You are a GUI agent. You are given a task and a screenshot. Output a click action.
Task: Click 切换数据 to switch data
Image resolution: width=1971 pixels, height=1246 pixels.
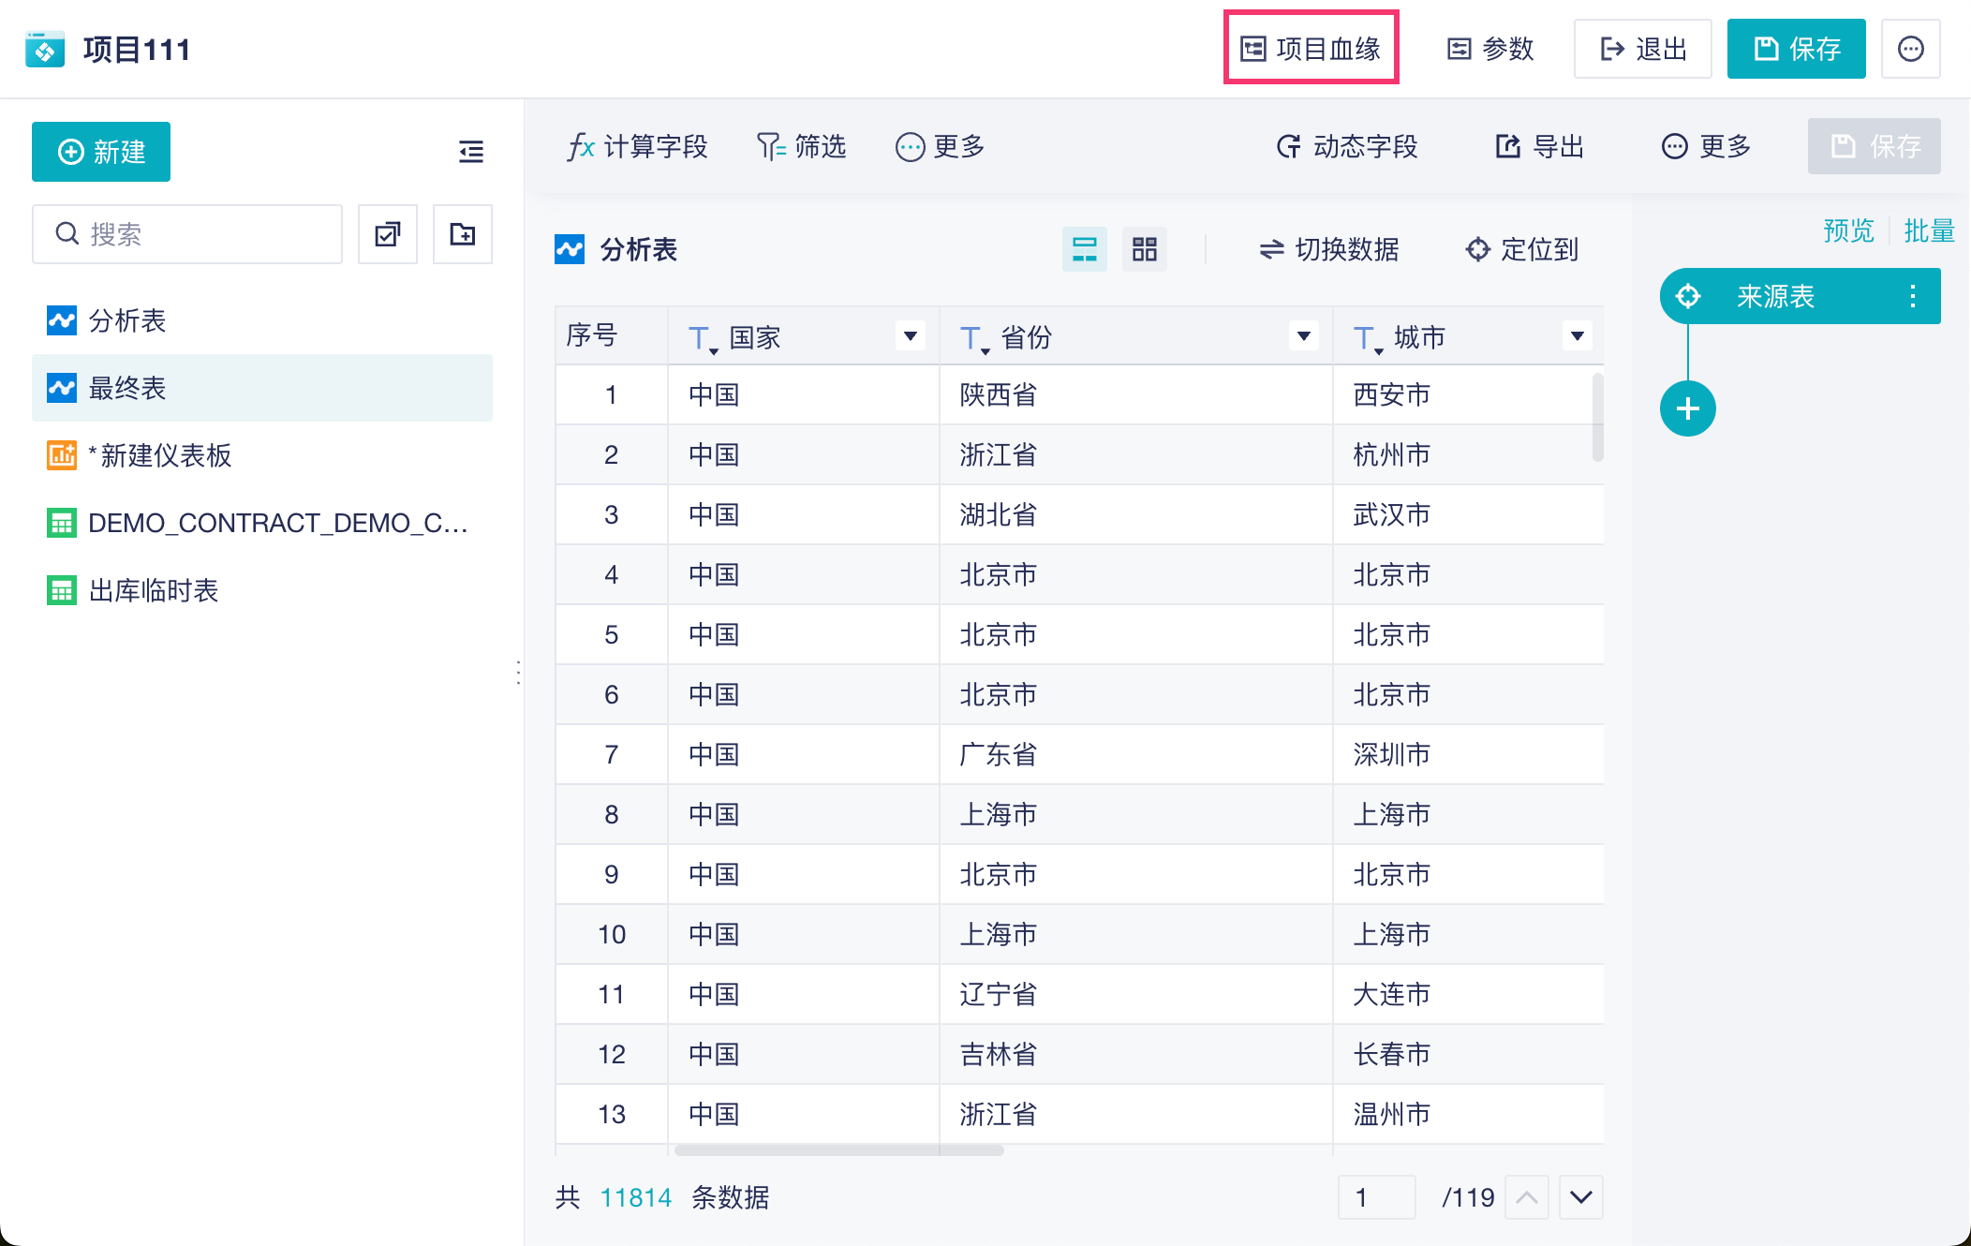(1328, 249)
